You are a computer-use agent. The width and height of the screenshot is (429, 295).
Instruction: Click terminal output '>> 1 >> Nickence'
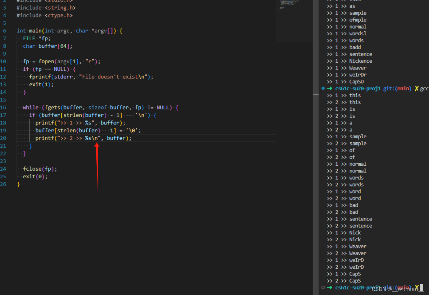click(349, 61)
